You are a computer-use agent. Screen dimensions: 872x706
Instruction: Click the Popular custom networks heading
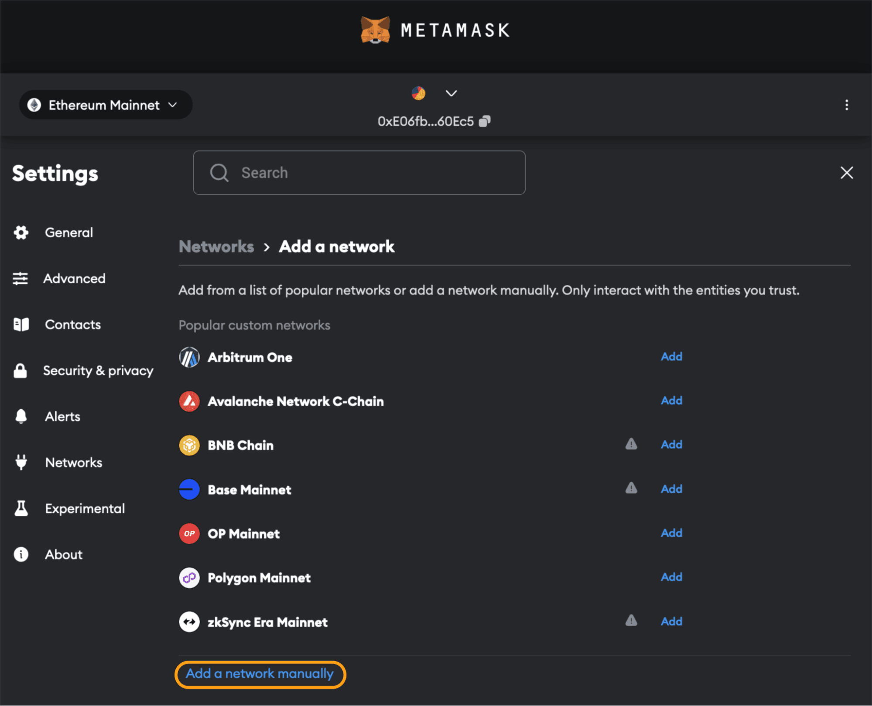[x=254, y=325]
